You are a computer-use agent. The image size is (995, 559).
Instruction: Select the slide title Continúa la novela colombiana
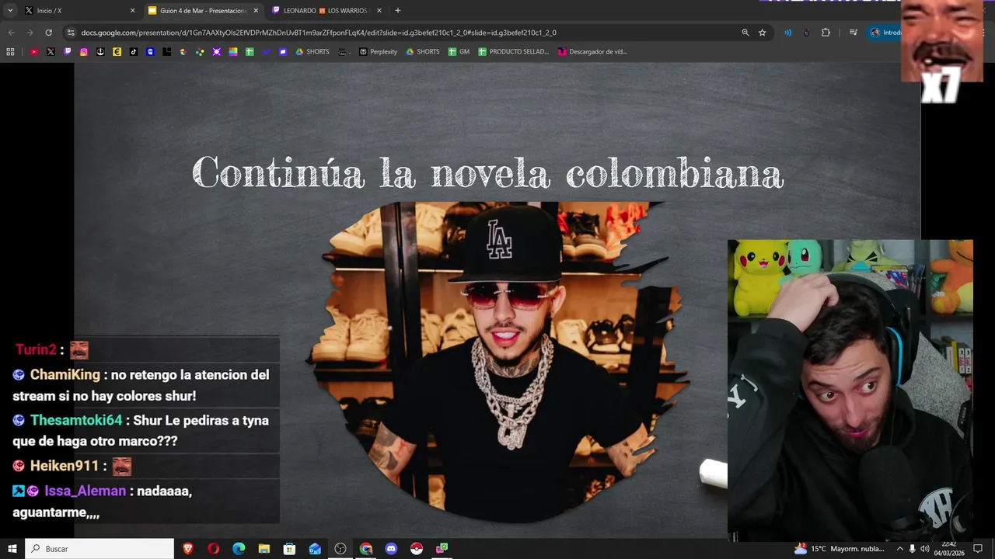[x=487, y=172]
